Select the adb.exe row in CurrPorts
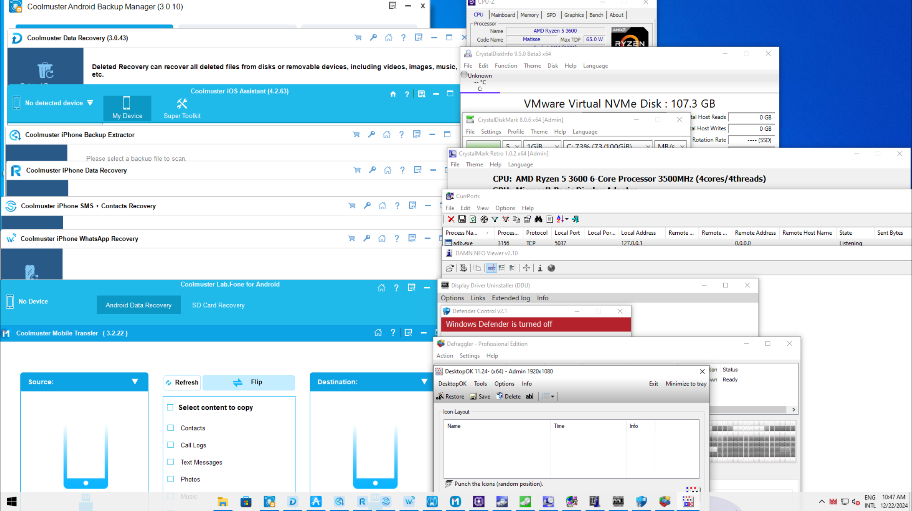912x511 pixels. (677, 243)
